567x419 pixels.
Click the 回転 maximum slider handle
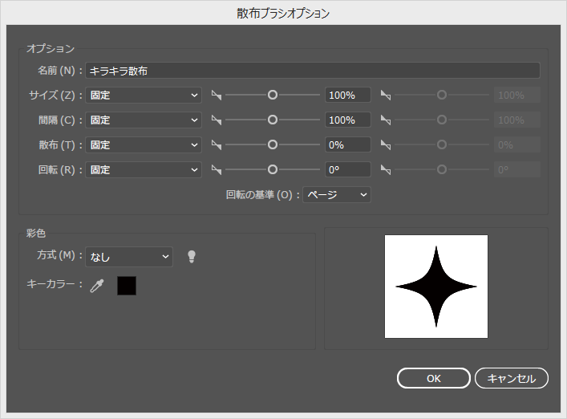[x=442, y=169]
